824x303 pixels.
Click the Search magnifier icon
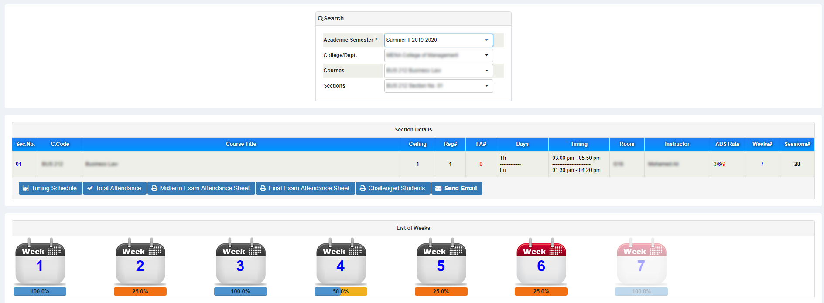[320, 18]
